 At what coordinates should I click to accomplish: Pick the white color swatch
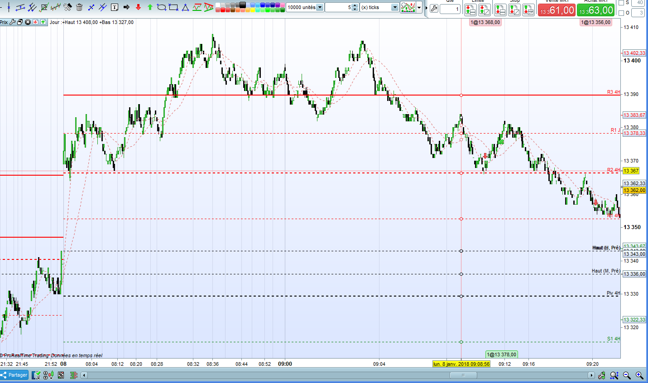click(x=218, y=5)
